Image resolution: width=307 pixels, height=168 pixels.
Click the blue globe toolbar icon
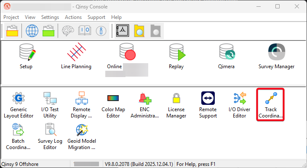point(32,31)
